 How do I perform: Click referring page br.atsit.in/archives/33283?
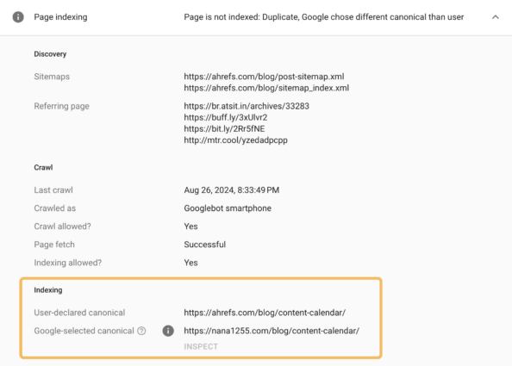[247, 106]
